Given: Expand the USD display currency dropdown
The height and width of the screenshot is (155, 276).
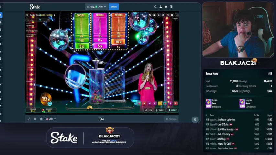Looking at the screenshot, I should pyautogui.click(x=51, y=119).
